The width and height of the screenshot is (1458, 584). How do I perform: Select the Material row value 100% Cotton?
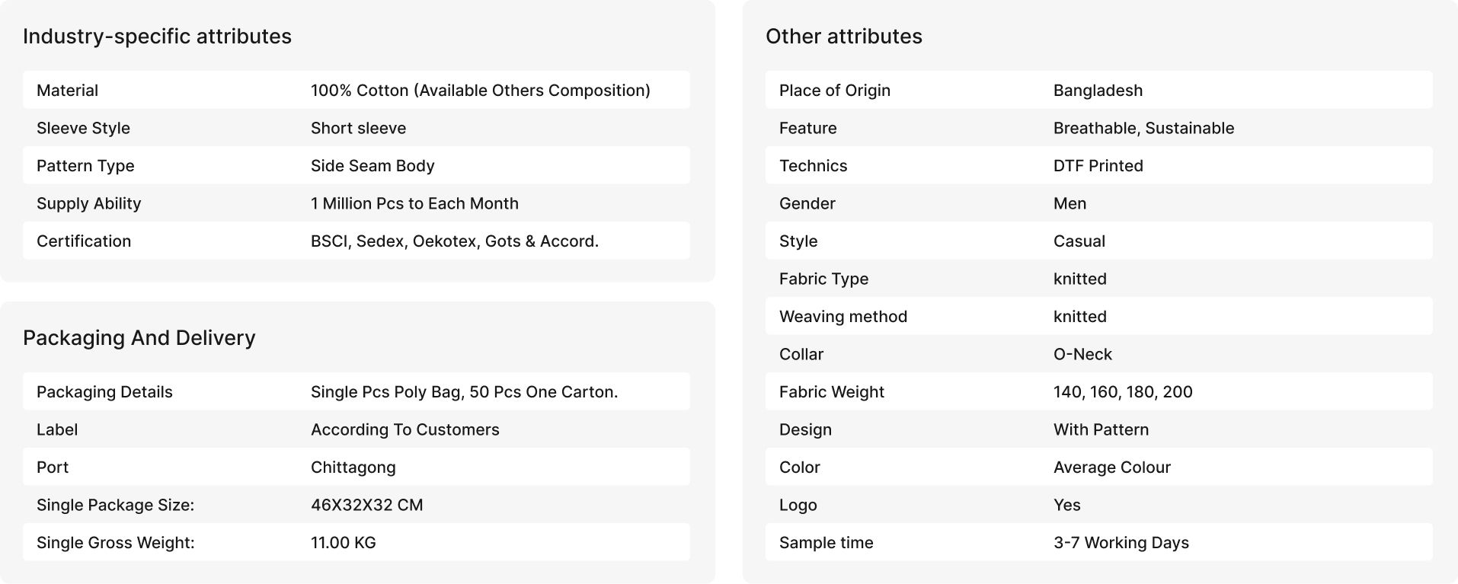coord(481,90)
